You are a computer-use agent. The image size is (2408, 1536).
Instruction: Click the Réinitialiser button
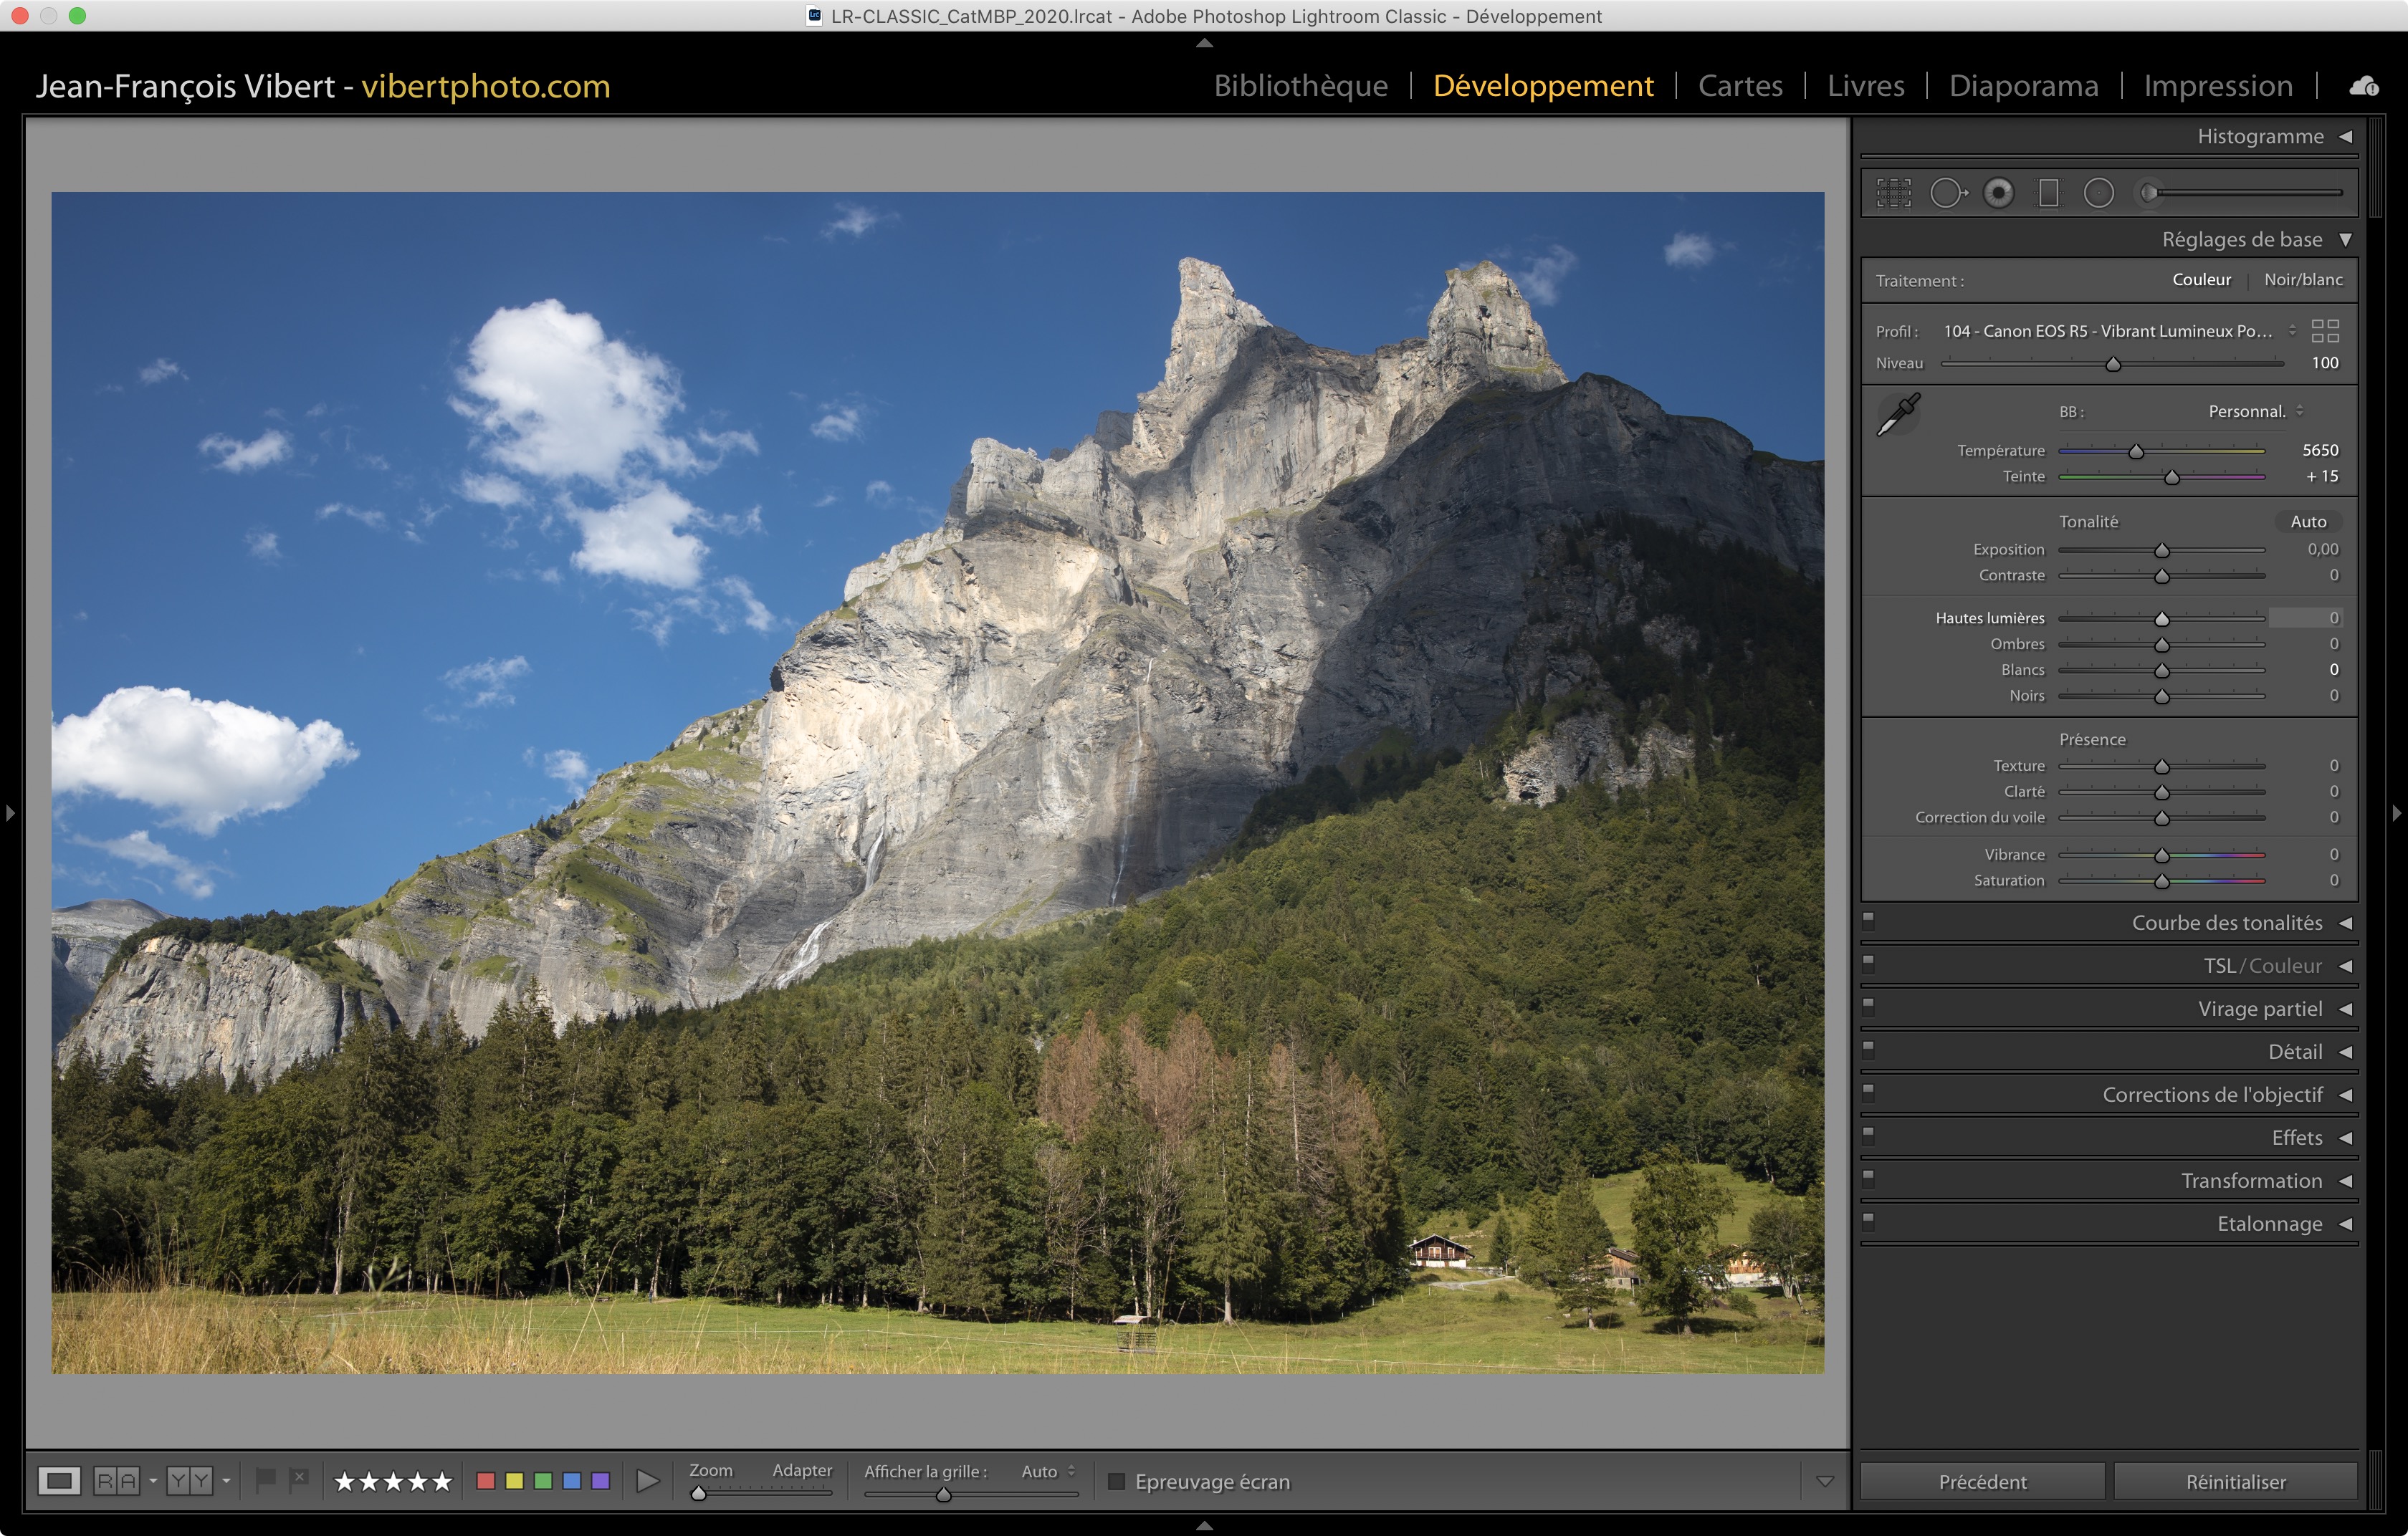[2235, 1481]
